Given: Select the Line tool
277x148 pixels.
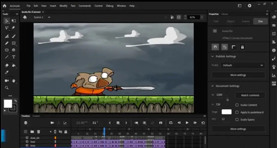Looking at the screenshot, I should (x=7, y=57).
